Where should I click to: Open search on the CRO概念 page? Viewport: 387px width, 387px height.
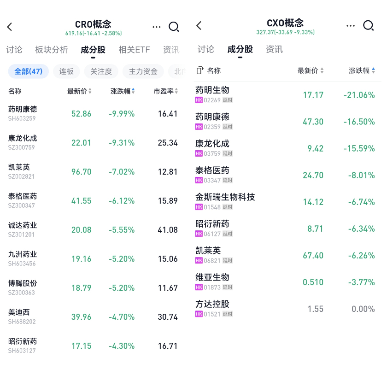(x=174, y=27)
